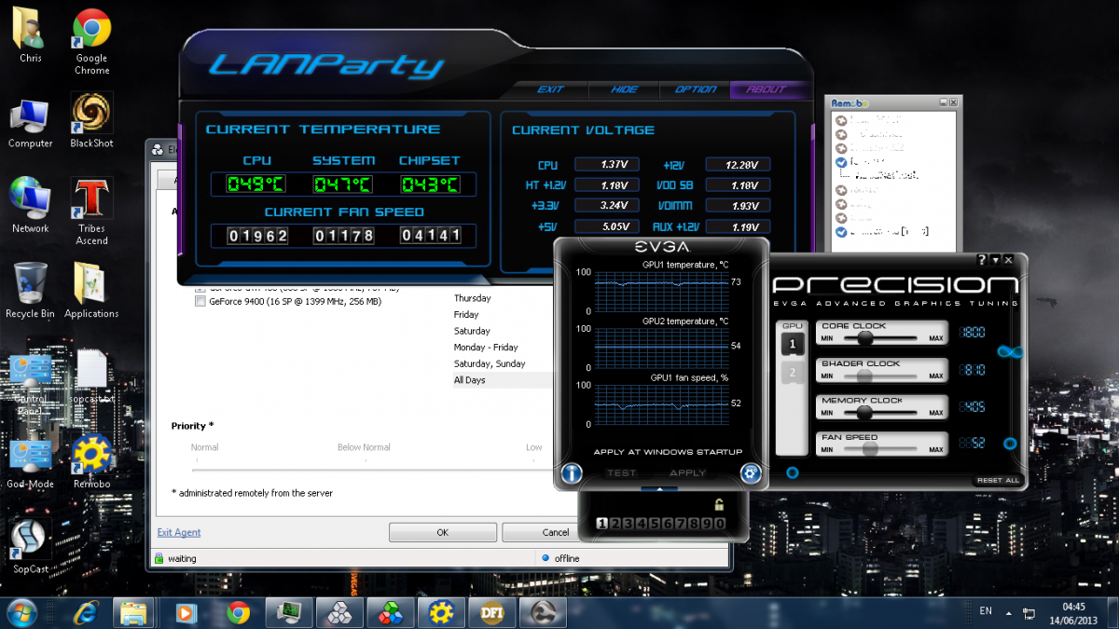The image size is (1119, 629).
Task: Click the EVGA profile lock icon
Action: 719,504
